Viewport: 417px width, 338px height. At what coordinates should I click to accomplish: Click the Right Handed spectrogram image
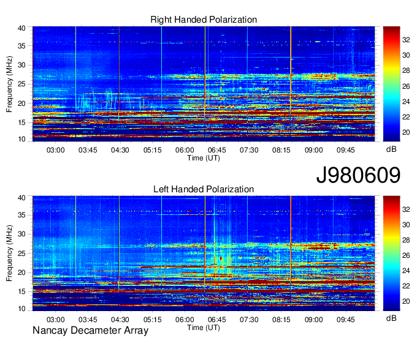204,84
